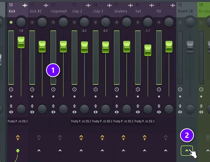Click the stereo separation knob on fill track
This screenshot has height=162, width=210.
click(x=169, y=109)
